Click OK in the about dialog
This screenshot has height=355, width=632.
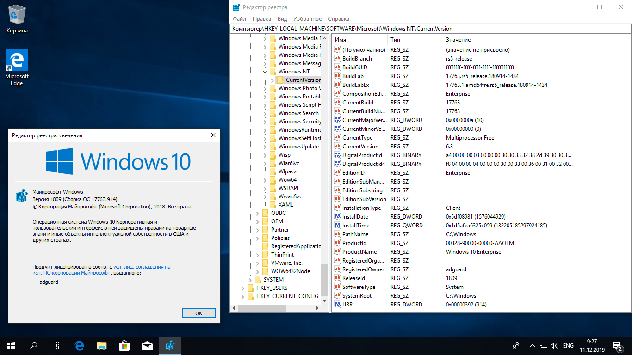tap(199, 313)
